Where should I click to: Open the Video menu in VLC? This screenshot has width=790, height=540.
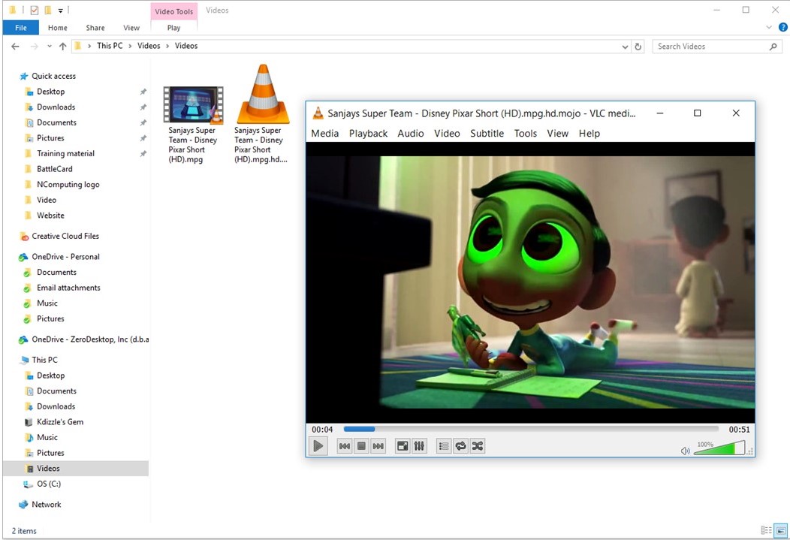(x=447, y=134)
